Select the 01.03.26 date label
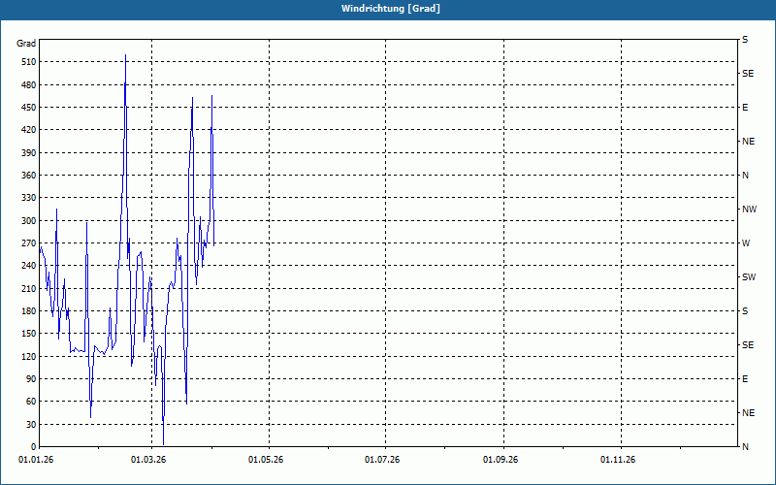 point(148,459)
